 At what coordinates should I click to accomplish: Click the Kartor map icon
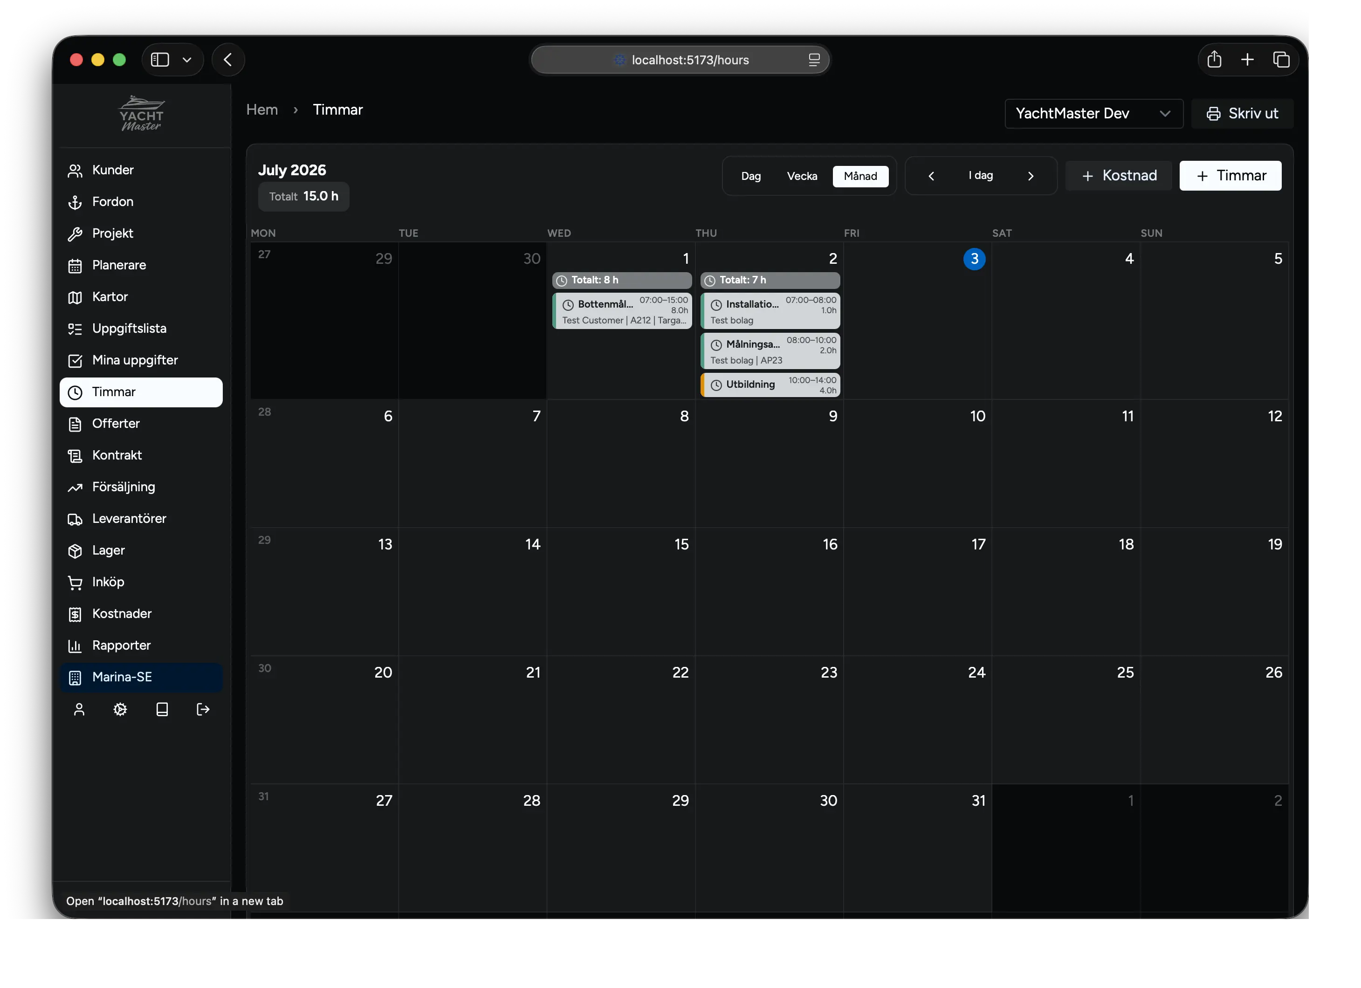(75, 297)
